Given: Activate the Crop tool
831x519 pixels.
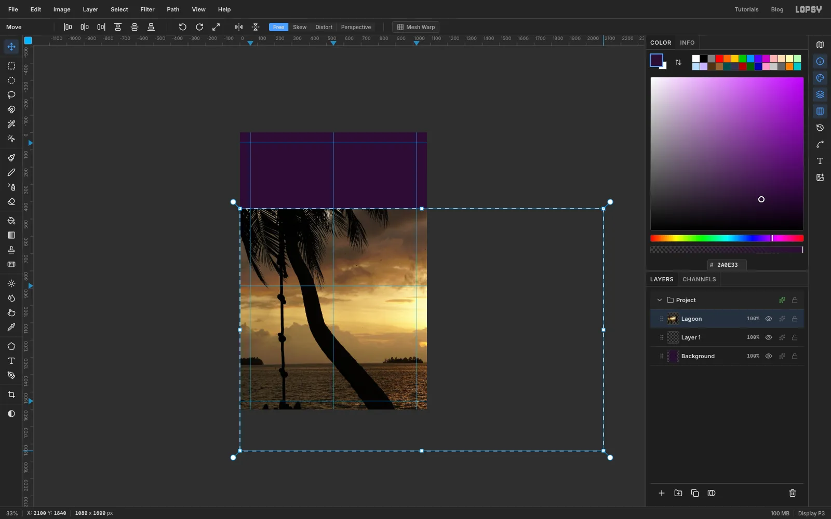Looking at the screenshot, I should tap(11, 394).
